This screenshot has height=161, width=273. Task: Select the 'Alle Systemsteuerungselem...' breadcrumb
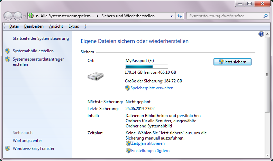tap(67, 16)
